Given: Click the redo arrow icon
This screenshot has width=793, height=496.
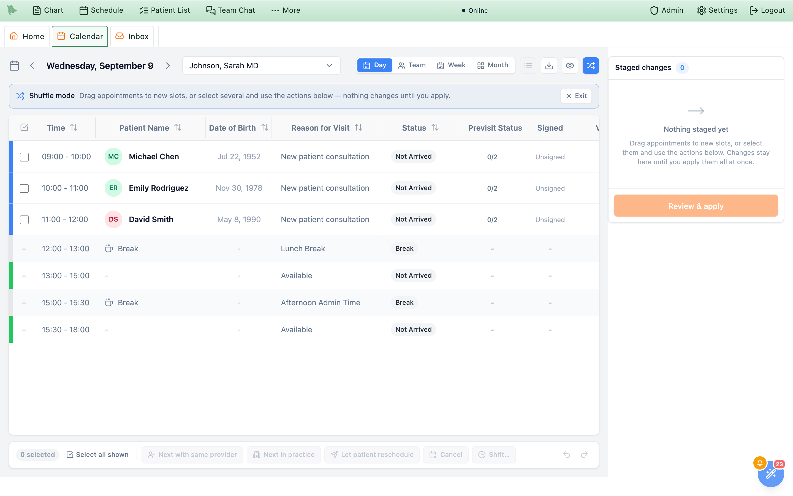Looking at the screenshot, I should point(584,455).
